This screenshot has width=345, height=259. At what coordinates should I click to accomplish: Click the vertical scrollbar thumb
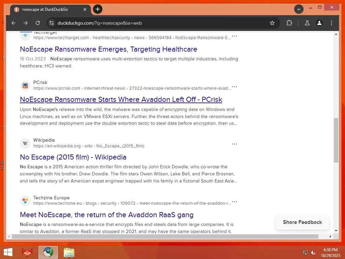coord(336,140)
